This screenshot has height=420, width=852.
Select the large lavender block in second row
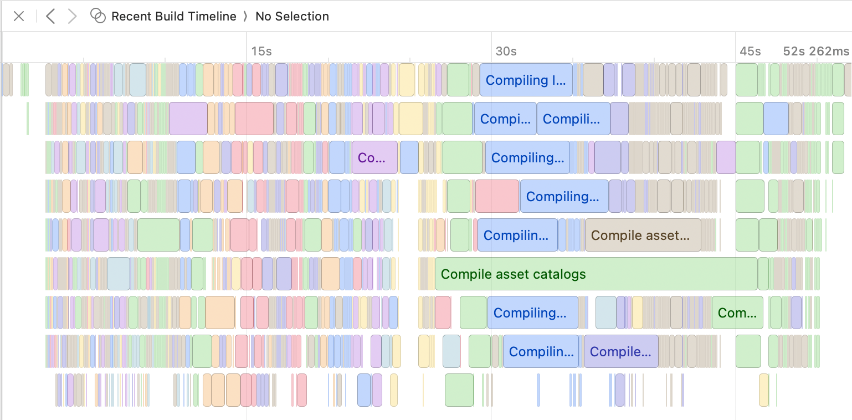[188, 119]
